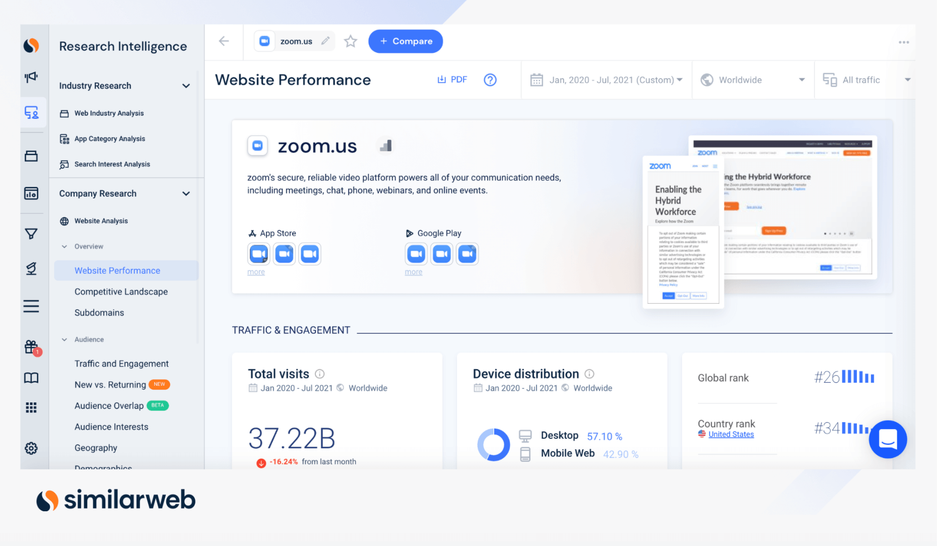This screenshot has width=937, height=546.
Task: Open the chat support bubble
Action: click(888, 439)
